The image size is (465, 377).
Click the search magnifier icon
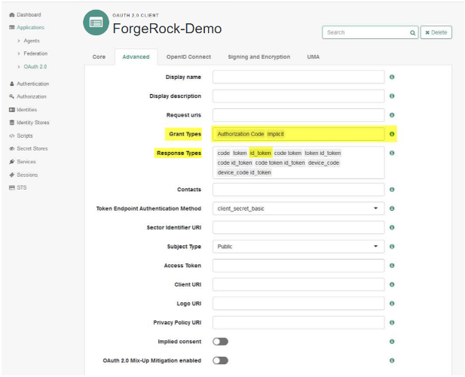point(412,32)
